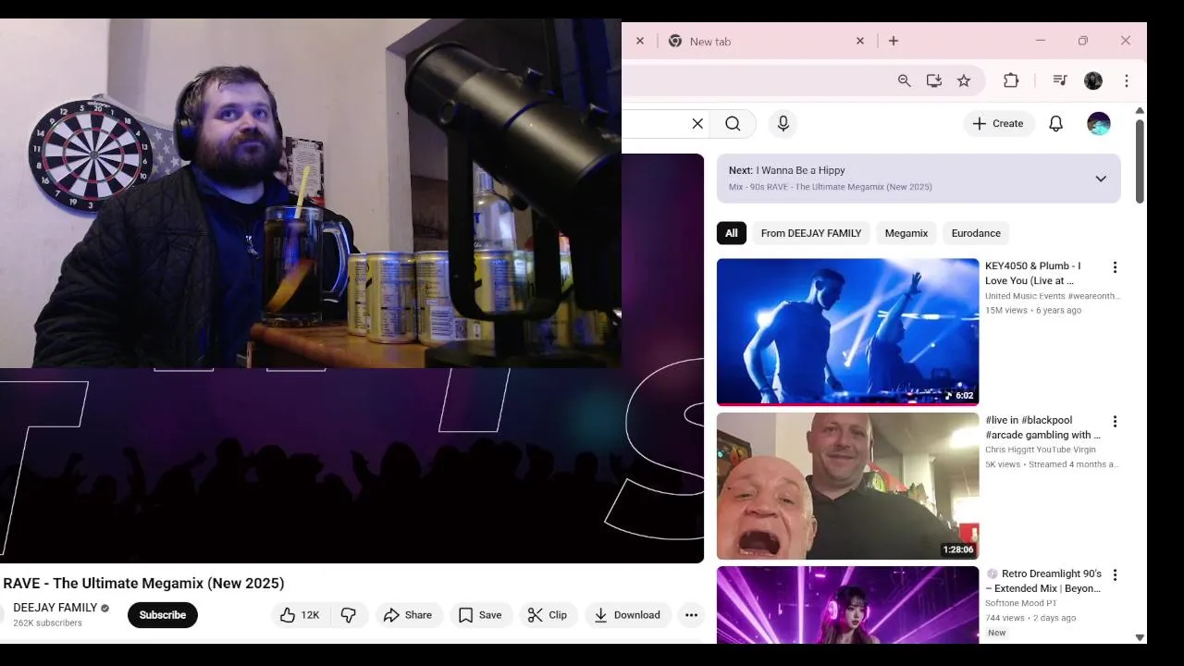Click the install app icon in address bar
Screen dimensions: 1184x666
tap(934, 80)
